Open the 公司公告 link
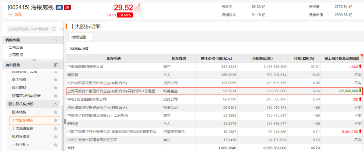The image size is (364, 151). pos(16,47)
